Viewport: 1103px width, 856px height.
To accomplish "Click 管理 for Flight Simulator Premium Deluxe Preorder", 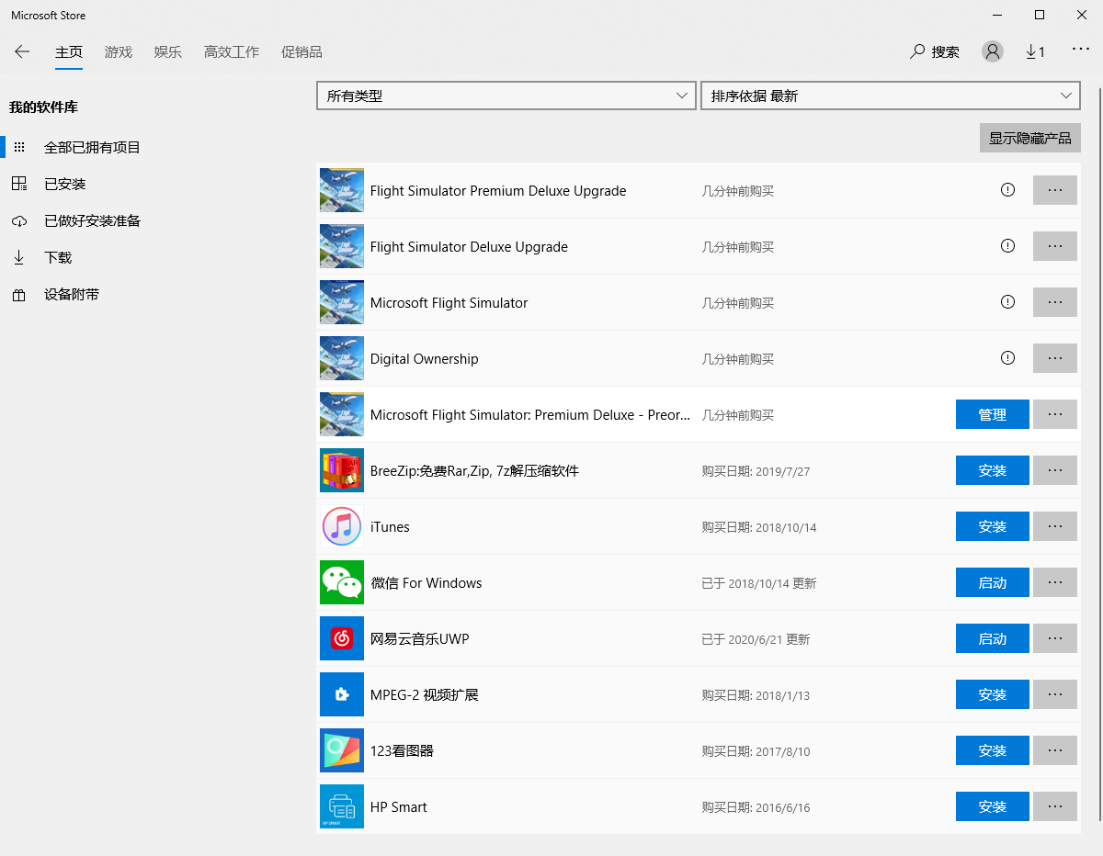I will pos(993,414).
